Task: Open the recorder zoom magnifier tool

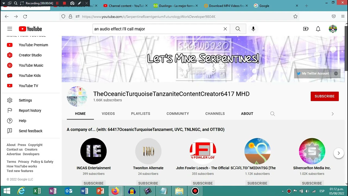Action: pyautogui.click(x=16, y=3)
